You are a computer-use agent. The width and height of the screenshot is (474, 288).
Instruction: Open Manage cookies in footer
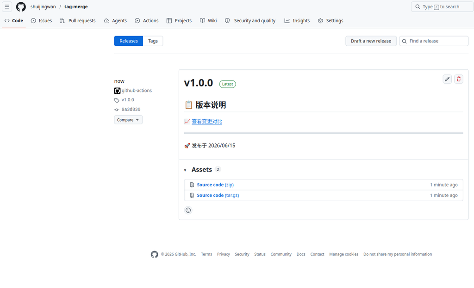point(344,254)
